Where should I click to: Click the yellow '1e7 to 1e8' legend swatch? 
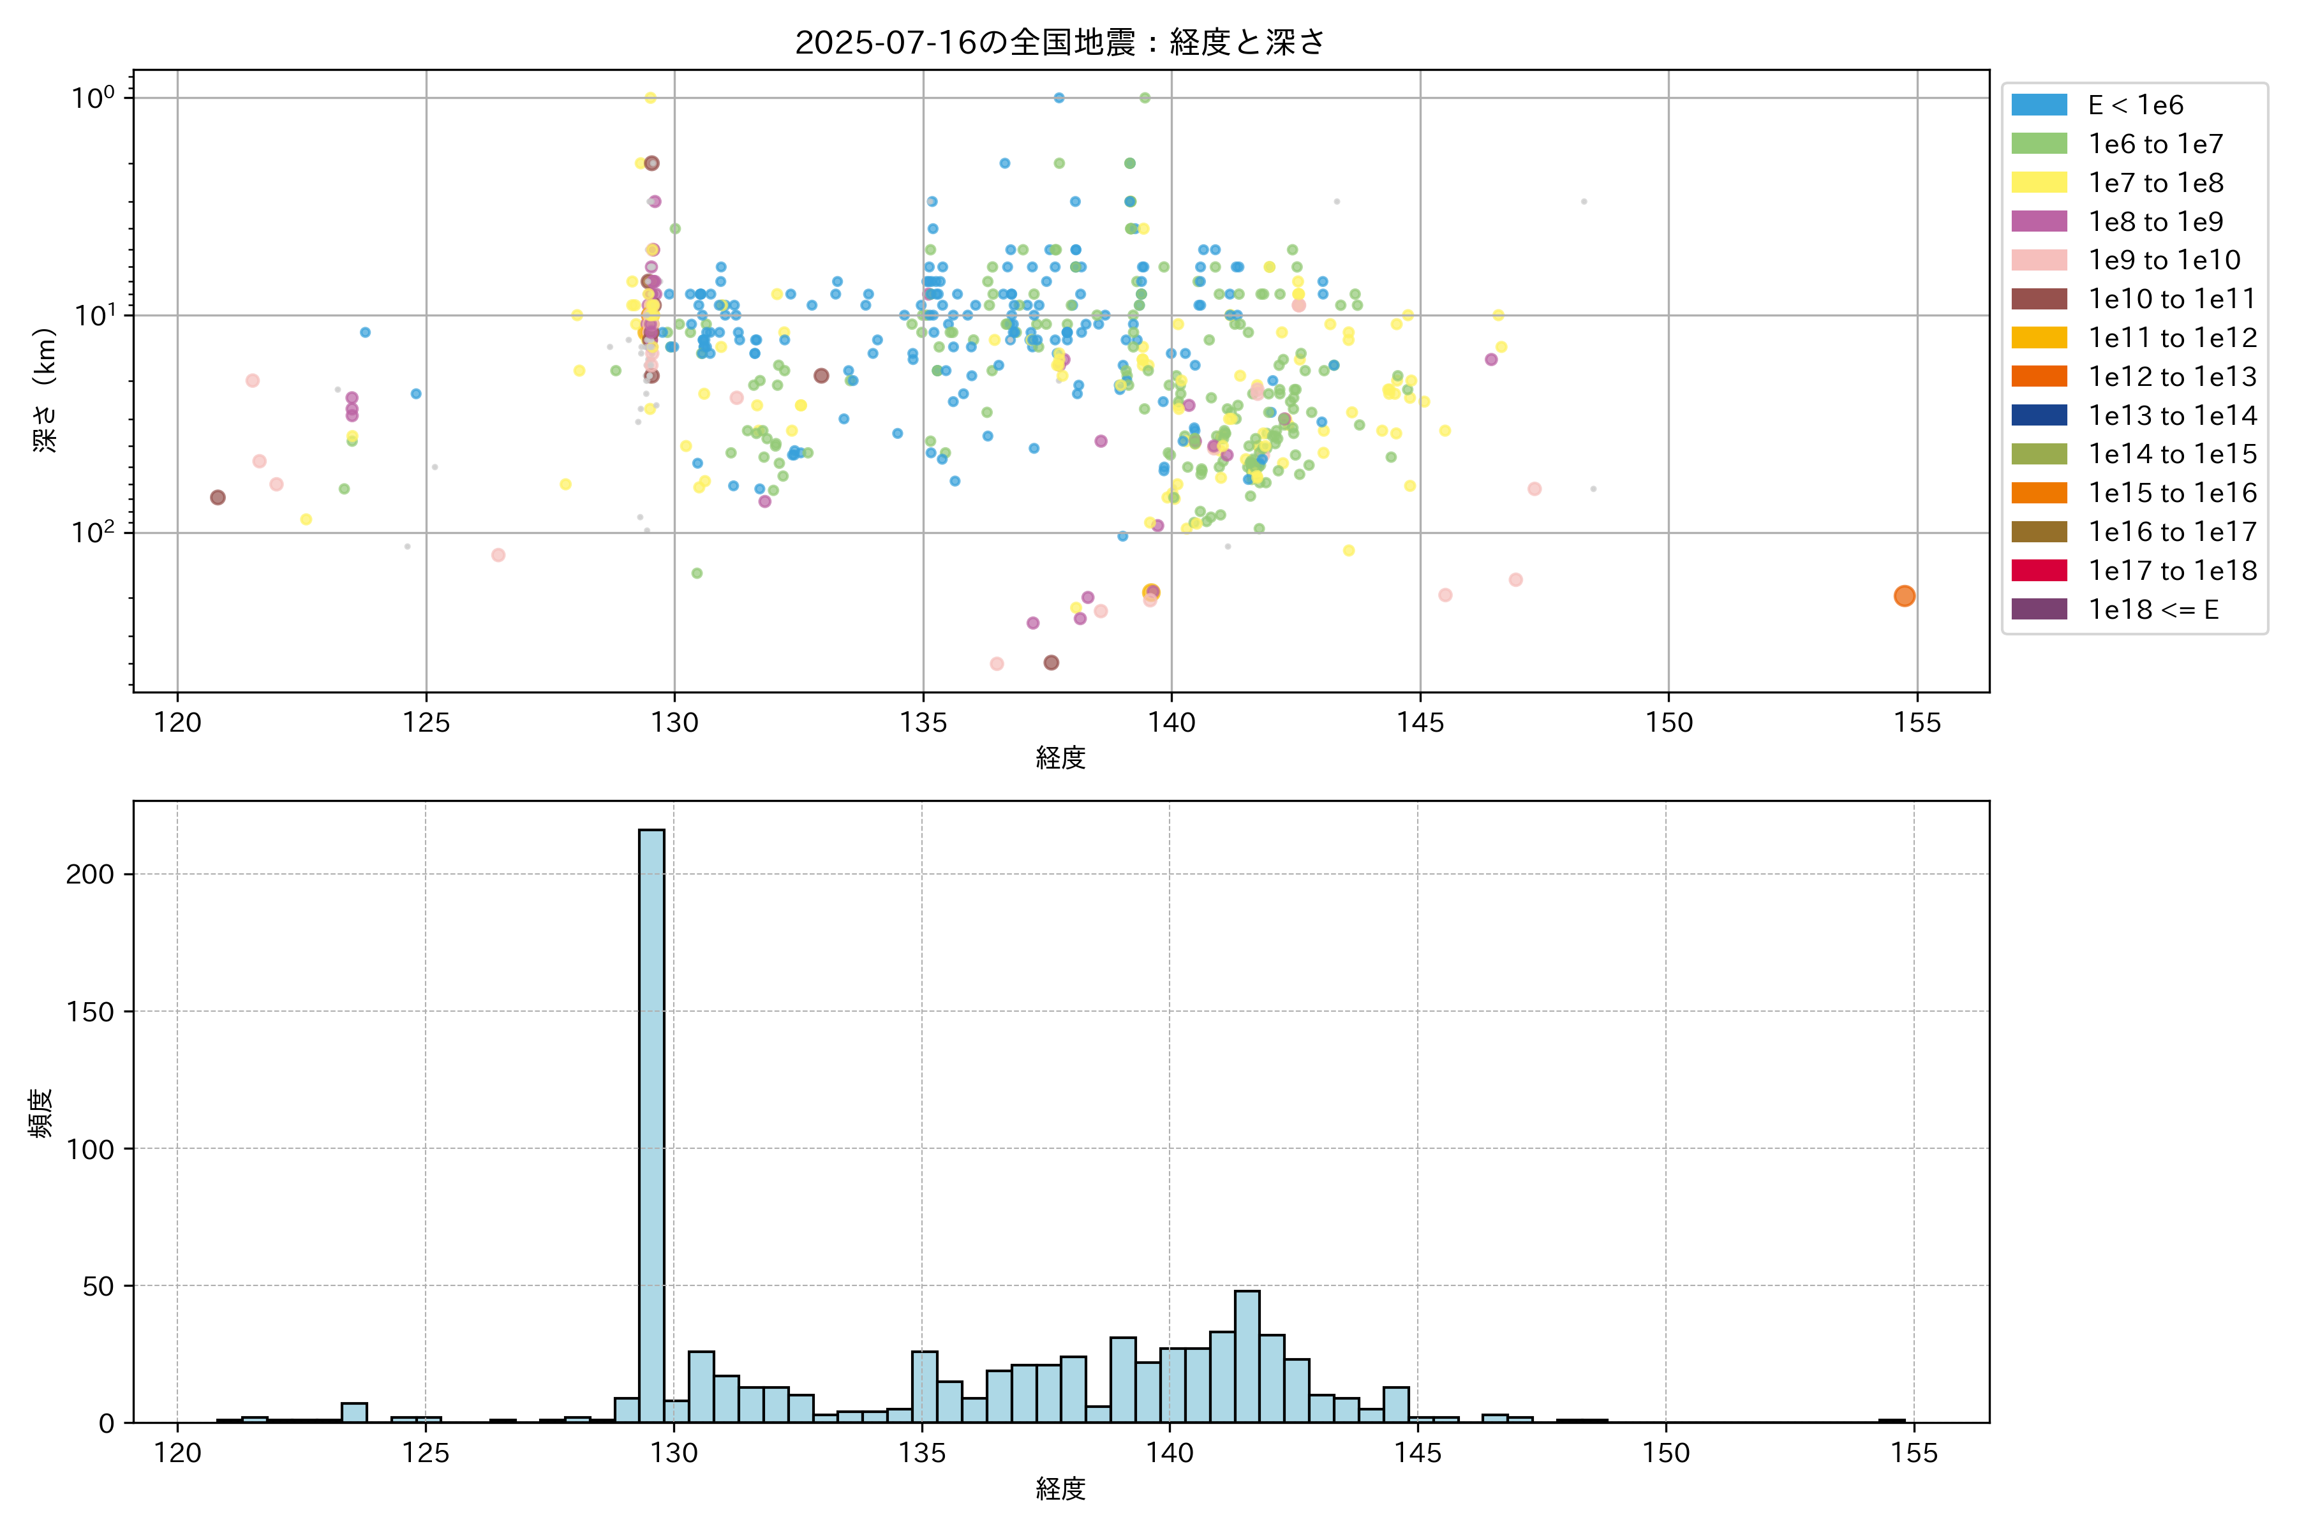[2038, 182]
